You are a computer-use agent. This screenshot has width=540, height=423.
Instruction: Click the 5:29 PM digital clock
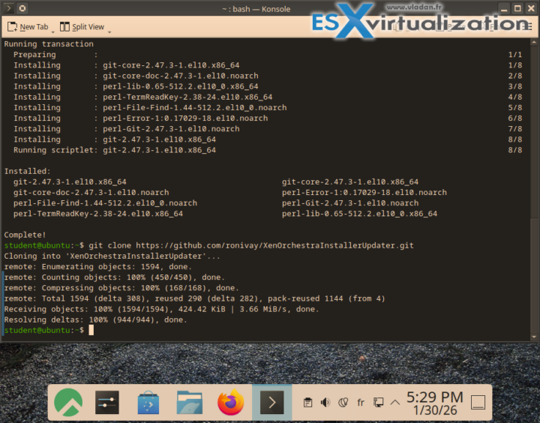click(x=434, y=403)
